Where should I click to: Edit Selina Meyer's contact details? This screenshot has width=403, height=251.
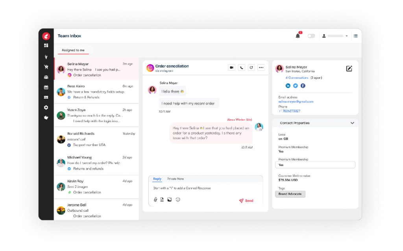click(349, 69)
